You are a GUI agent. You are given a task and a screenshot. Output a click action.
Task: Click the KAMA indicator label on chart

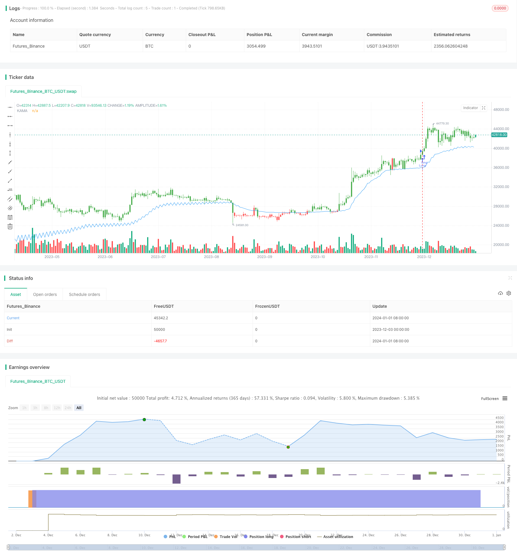point(22,111)
